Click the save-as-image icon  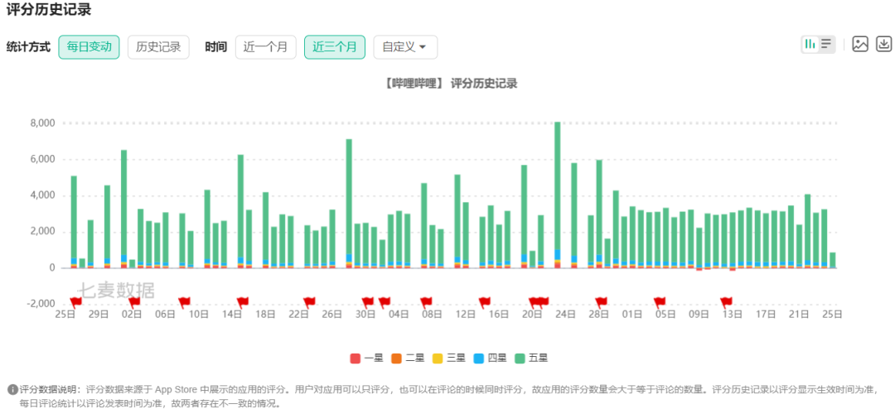pyautogui.click(x=860, y=45)
